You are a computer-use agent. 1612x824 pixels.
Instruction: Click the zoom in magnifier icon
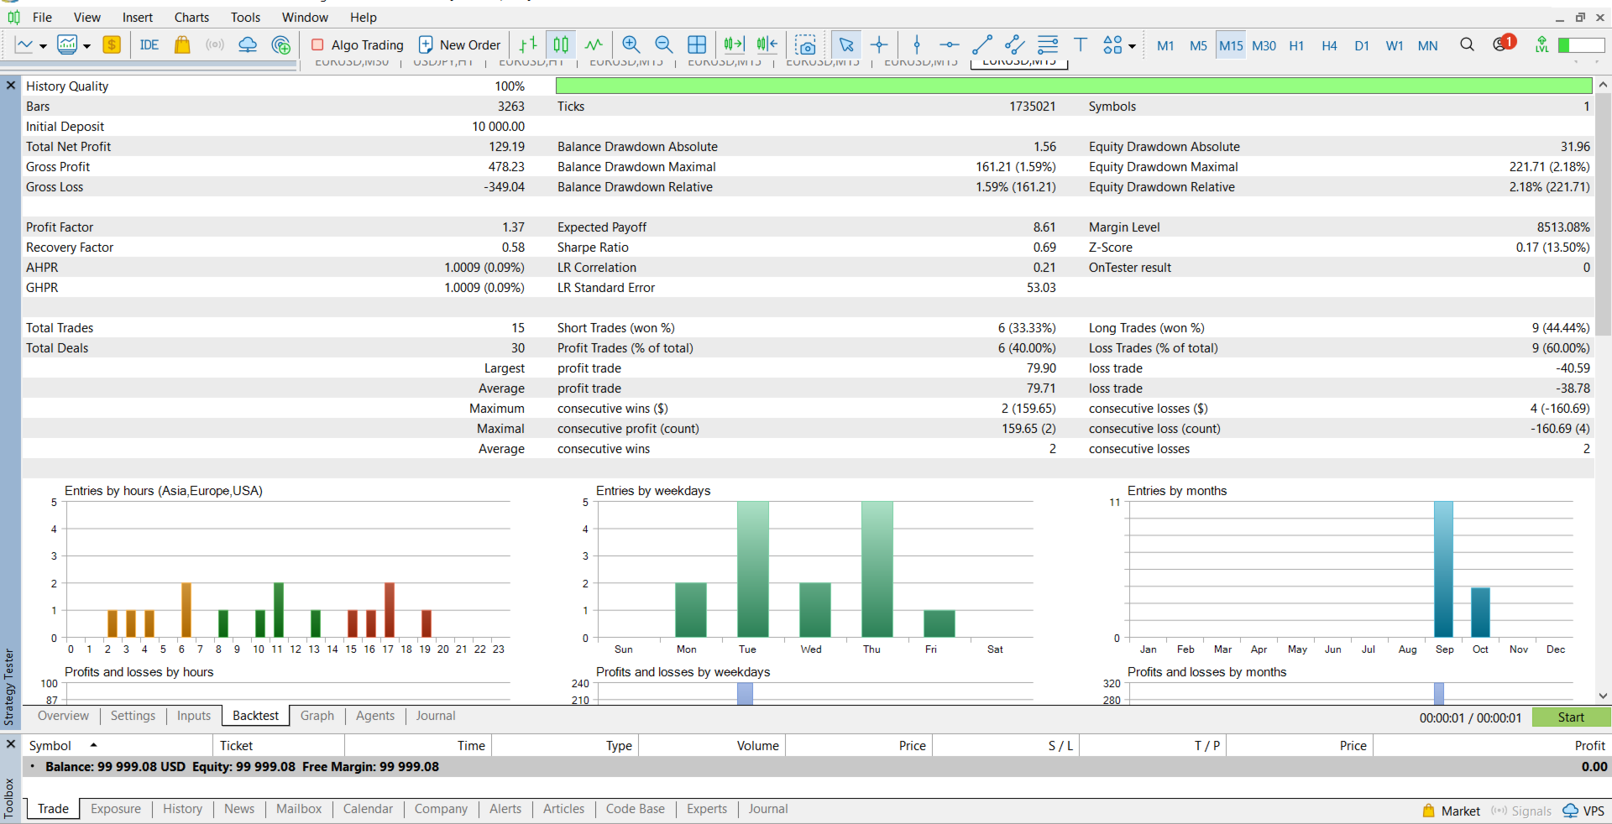pyautogui.click(x=631, y=45)
